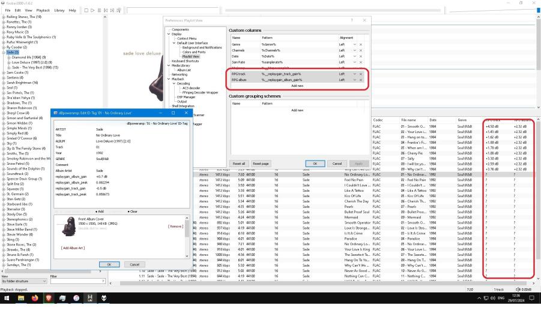The image size is (541, 311).
Task: Delete the RPG track custom column
Action: pyautogui.click(x=361, y=74)
